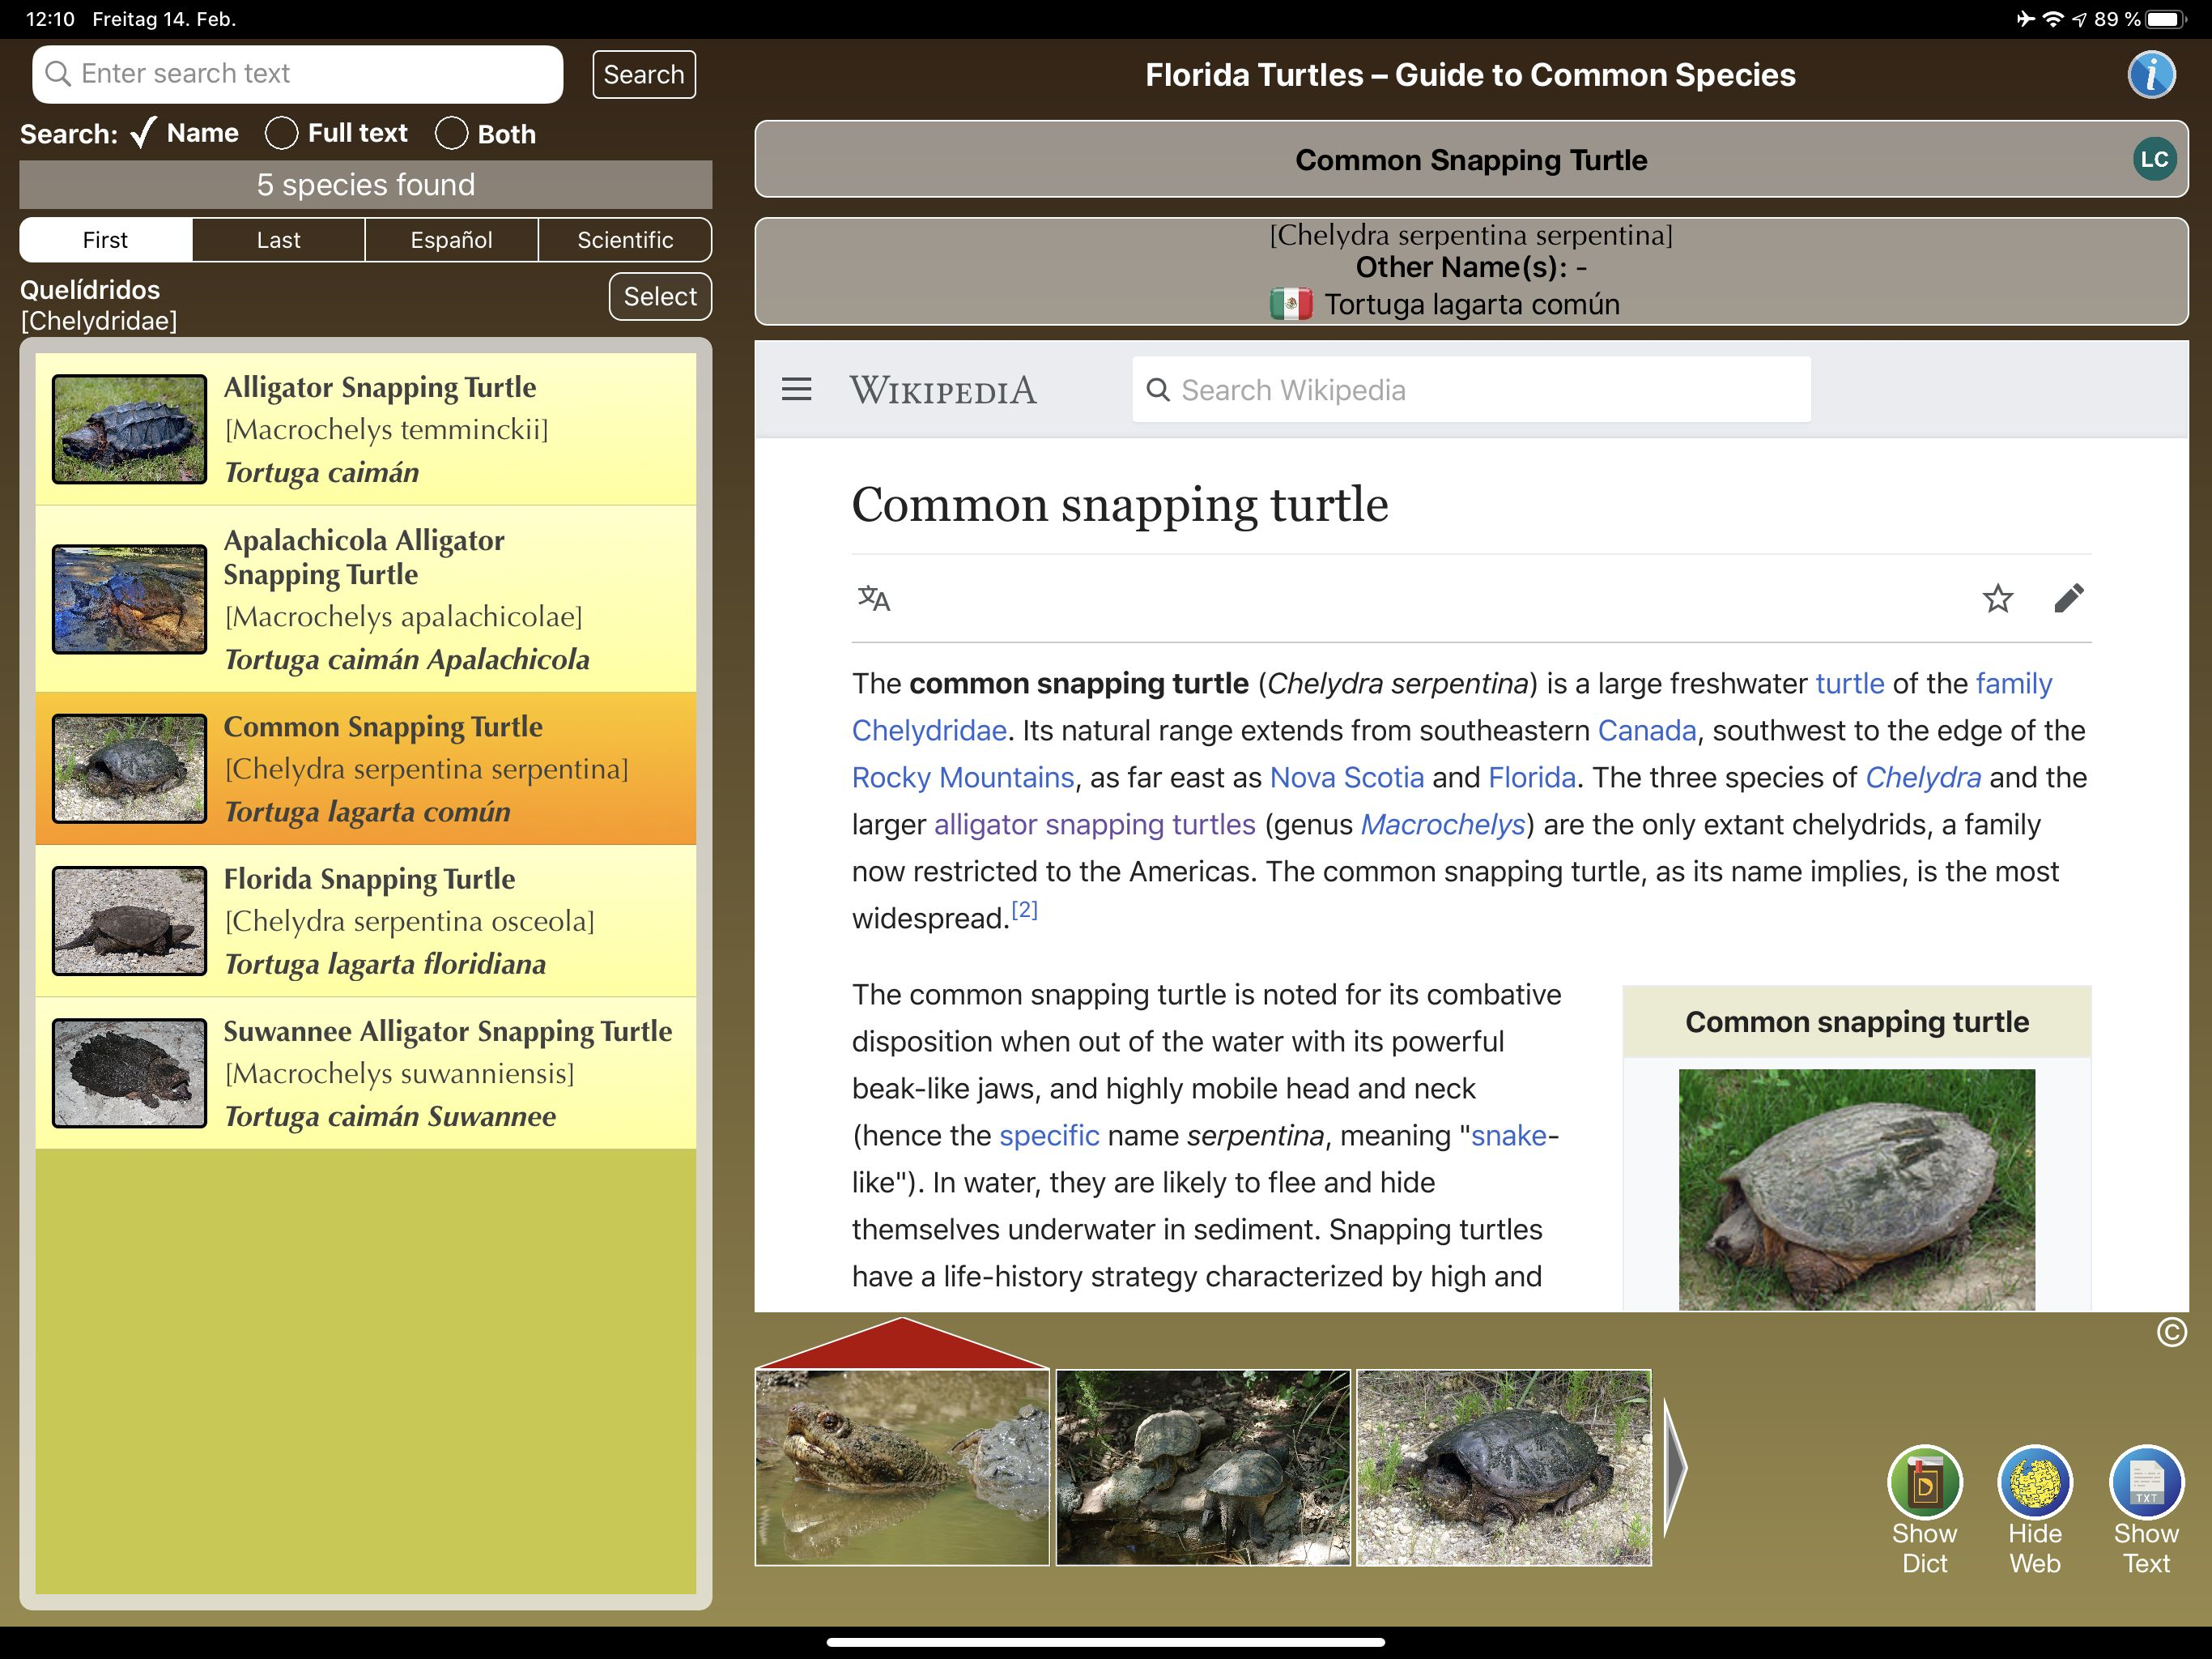2212x1659 pixels.
Task: Tap the Quelídridos family heading
Action: (90, 289)
